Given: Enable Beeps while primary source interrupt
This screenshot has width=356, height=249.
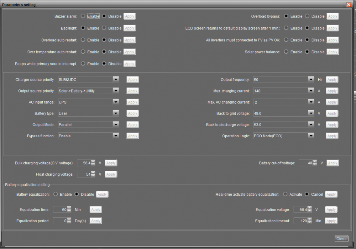Looking at the screenshot, I should (x=83, y=64).
